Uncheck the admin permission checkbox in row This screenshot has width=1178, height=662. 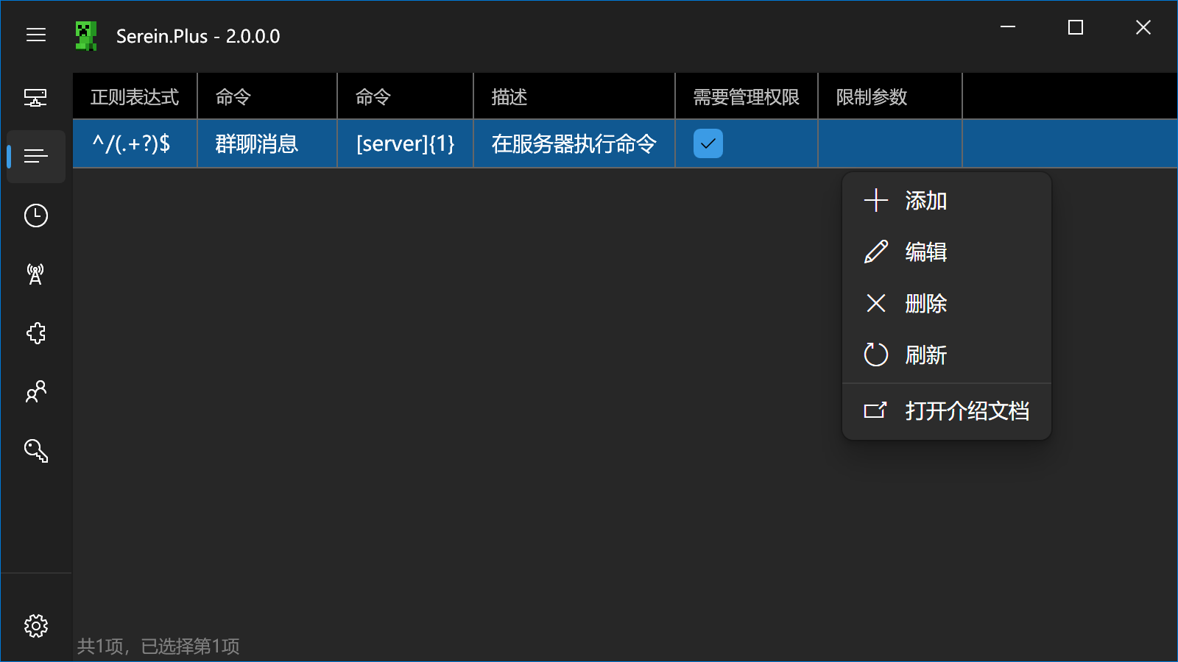tap(708, 143)
